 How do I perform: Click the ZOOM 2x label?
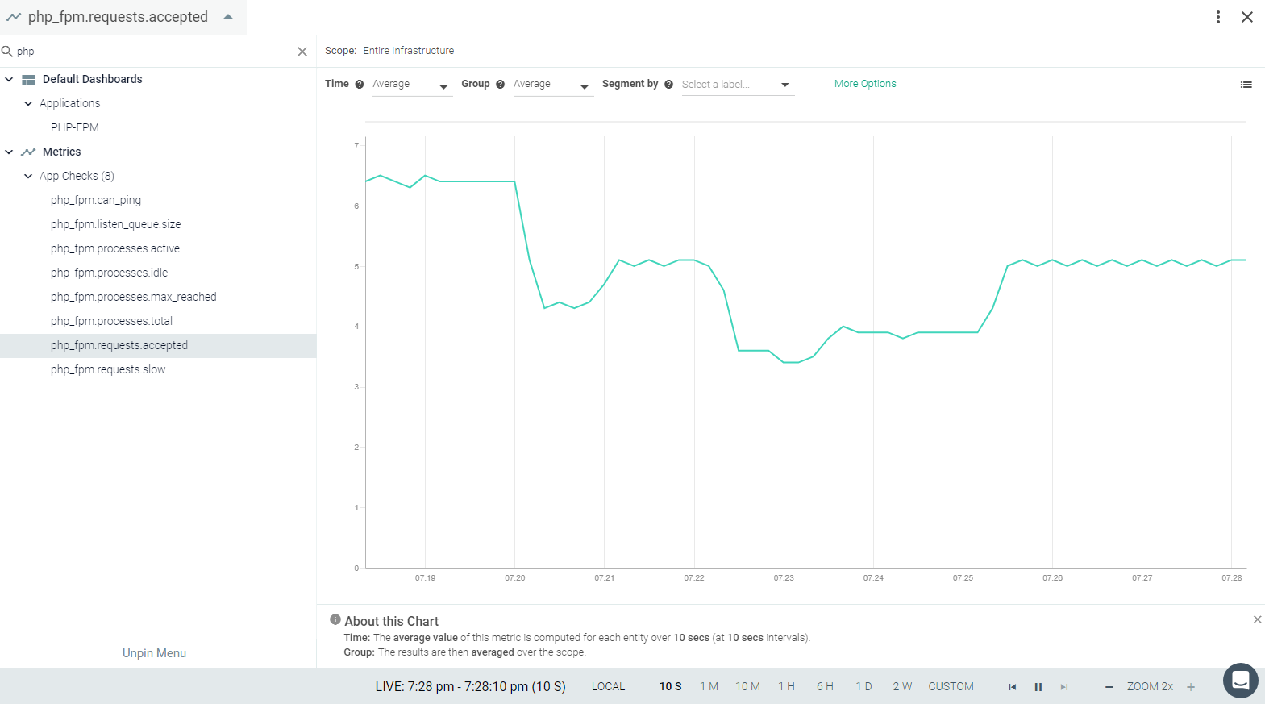coord(1150,686)
